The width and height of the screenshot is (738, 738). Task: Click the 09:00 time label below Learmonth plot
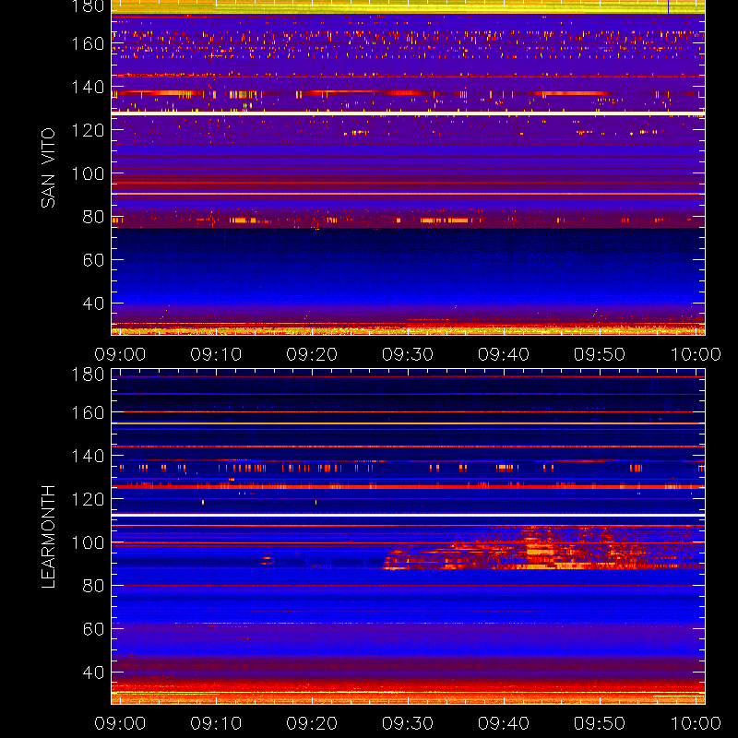point(120,723)
